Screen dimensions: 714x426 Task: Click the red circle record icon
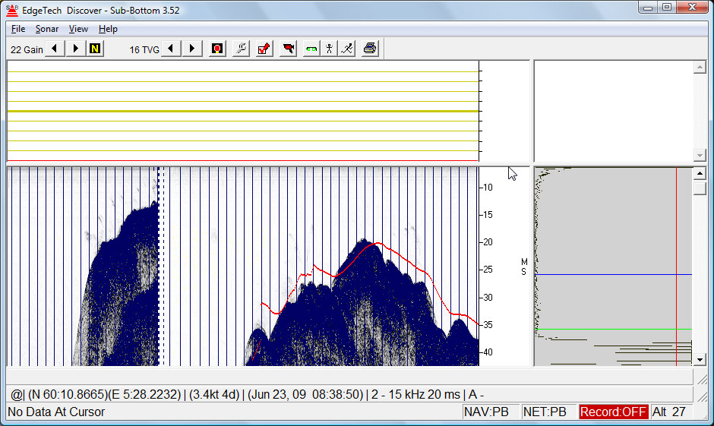pyautogui.click(x=217, y=49)
